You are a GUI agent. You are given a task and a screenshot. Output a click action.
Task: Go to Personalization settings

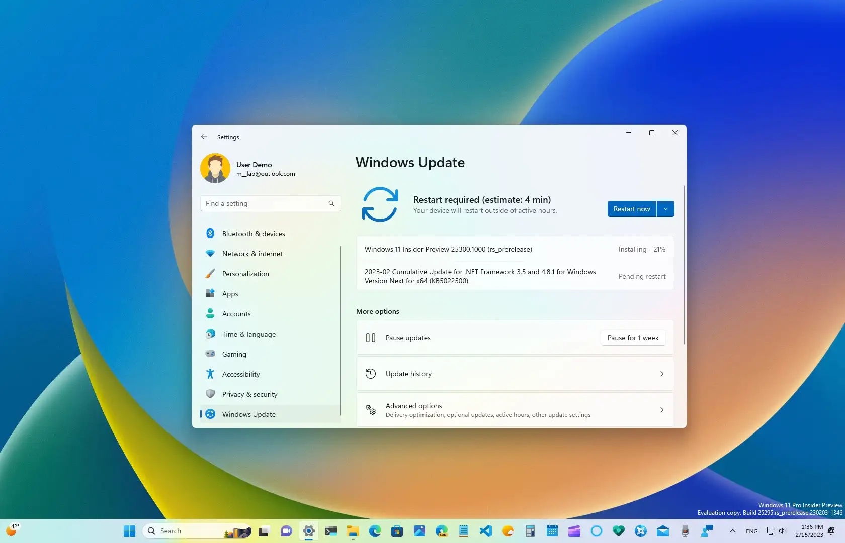pos(271,274)
